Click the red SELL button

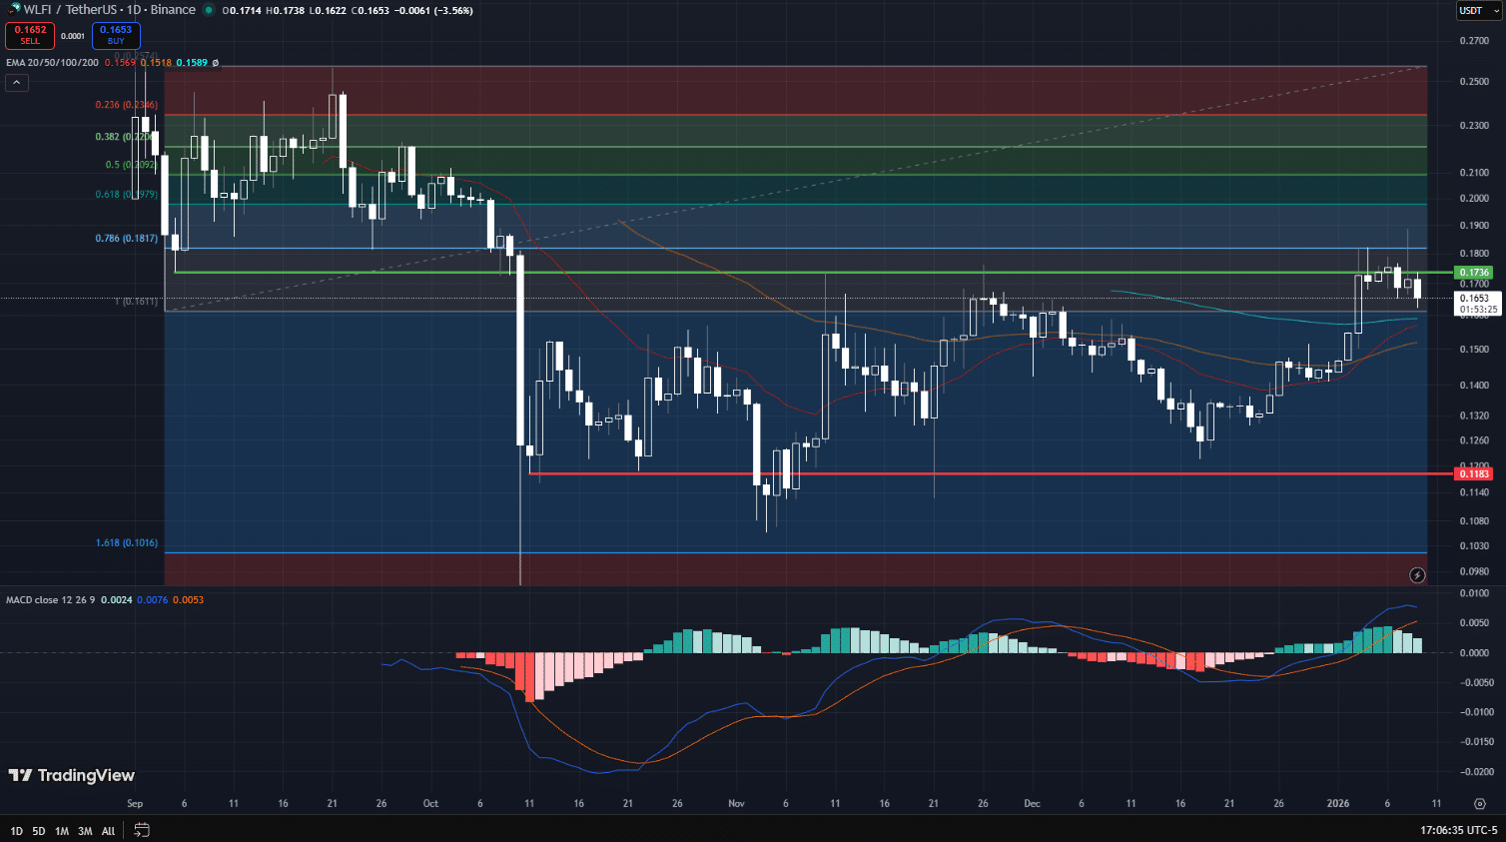(x=29, y=35)
